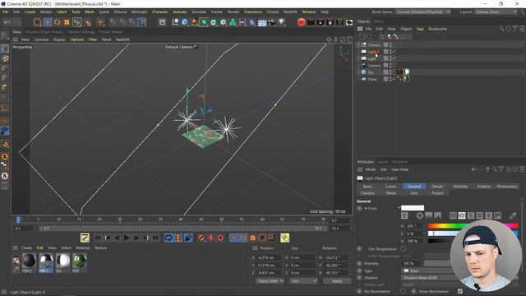Screen dimensions: 526x296
Task: Click the Autokeying record icon
Action: (210, 238)
